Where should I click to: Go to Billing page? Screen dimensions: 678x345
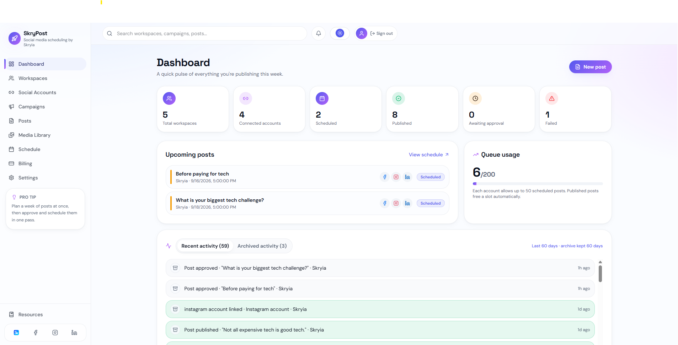click(x=45, y=163)
